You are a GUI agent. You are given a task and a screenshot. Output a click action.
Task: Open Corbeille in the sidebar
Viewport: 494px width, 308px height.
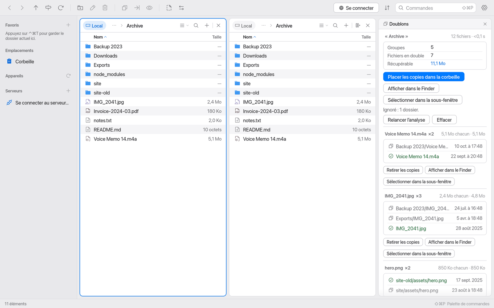[x=25, y=62]
